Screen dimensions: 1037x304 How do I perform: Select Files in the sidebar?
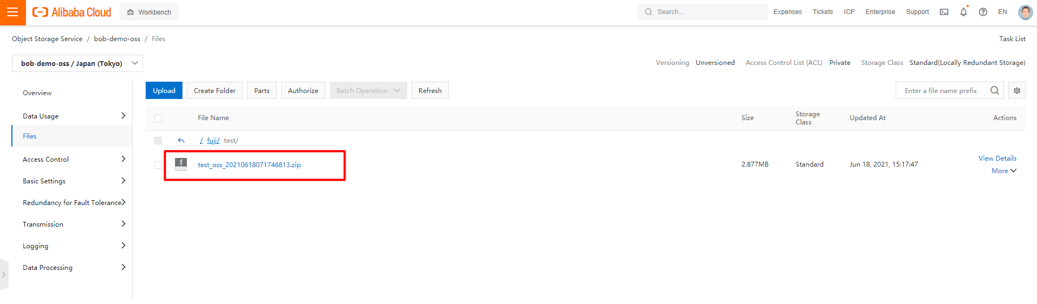[x=71, y=136]
